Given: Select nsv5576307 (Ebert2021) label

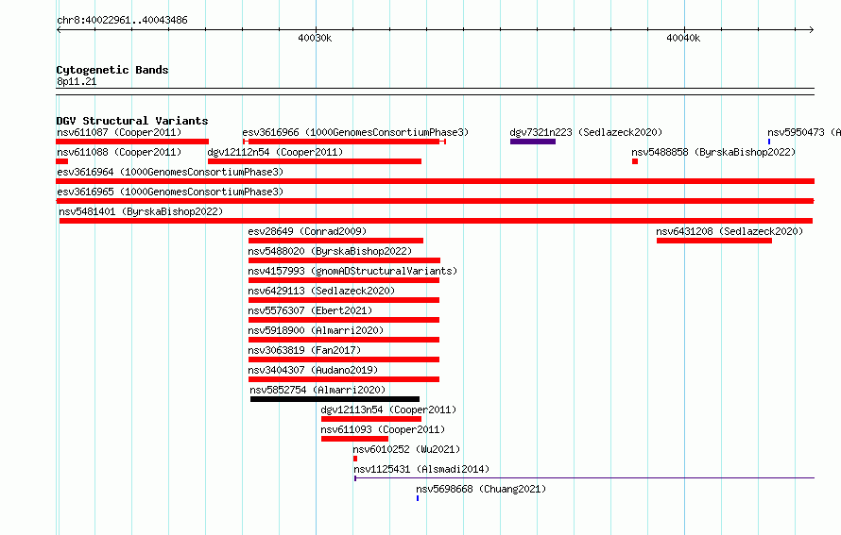Looking at the screenshot, I should pos(310,310).
